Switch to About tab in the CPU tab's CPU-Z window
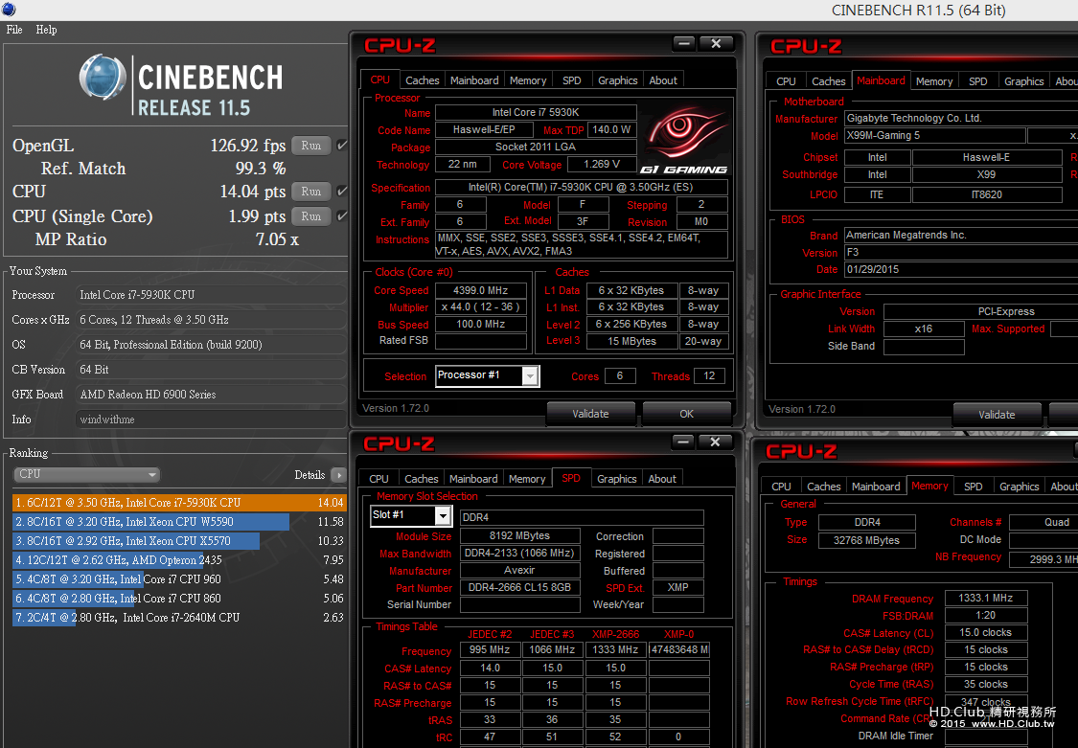This screenshot has height=748, width=1078. [x=663, y=80]
